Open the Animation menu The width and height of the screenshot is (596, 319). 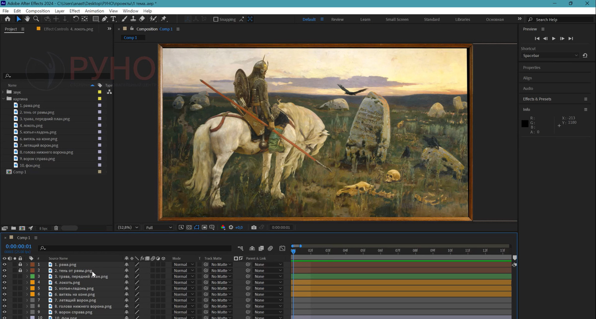[x=94, y=11]
